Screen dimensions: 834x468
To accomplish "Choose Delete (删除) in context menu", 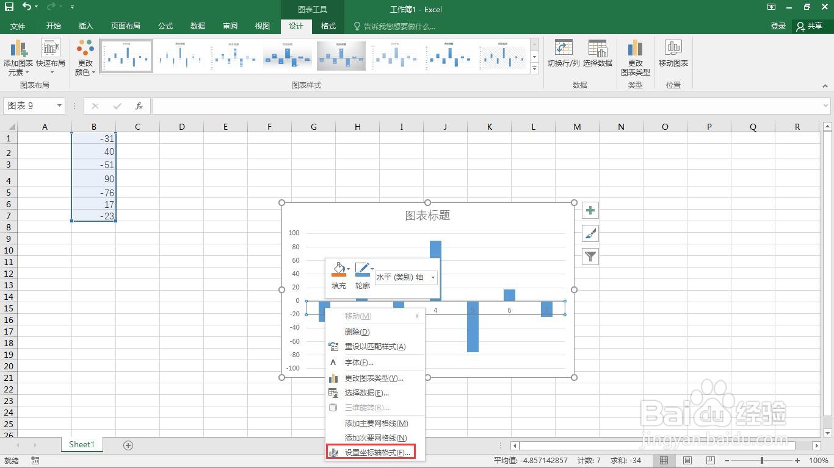I will point(375,332).
